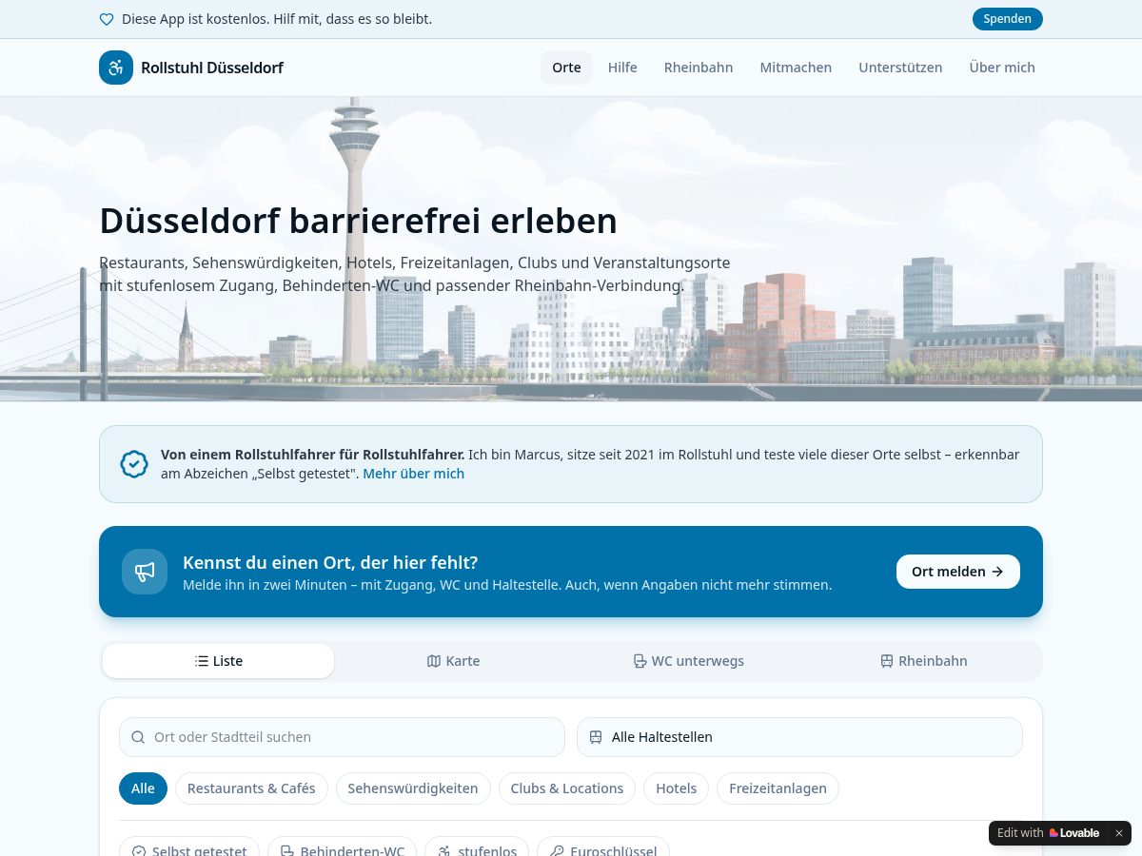The image size is (1142, 856).
Task: Toggle the Selbst getestet filter
Action: [189, 846]
